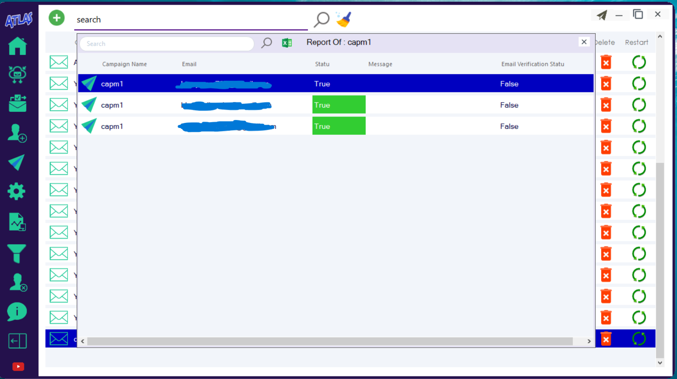The image size is (677, 379).
Task: Click the report chart document icon
Action: [x=17, y=222]
